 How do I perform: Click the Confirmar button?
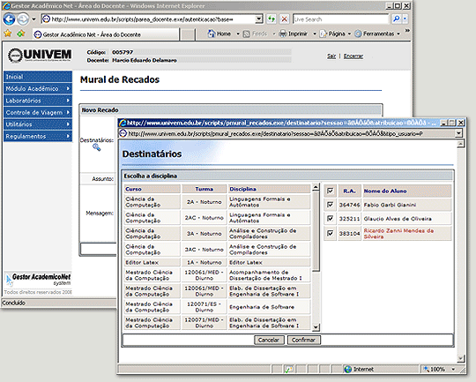tap(303, 340)
